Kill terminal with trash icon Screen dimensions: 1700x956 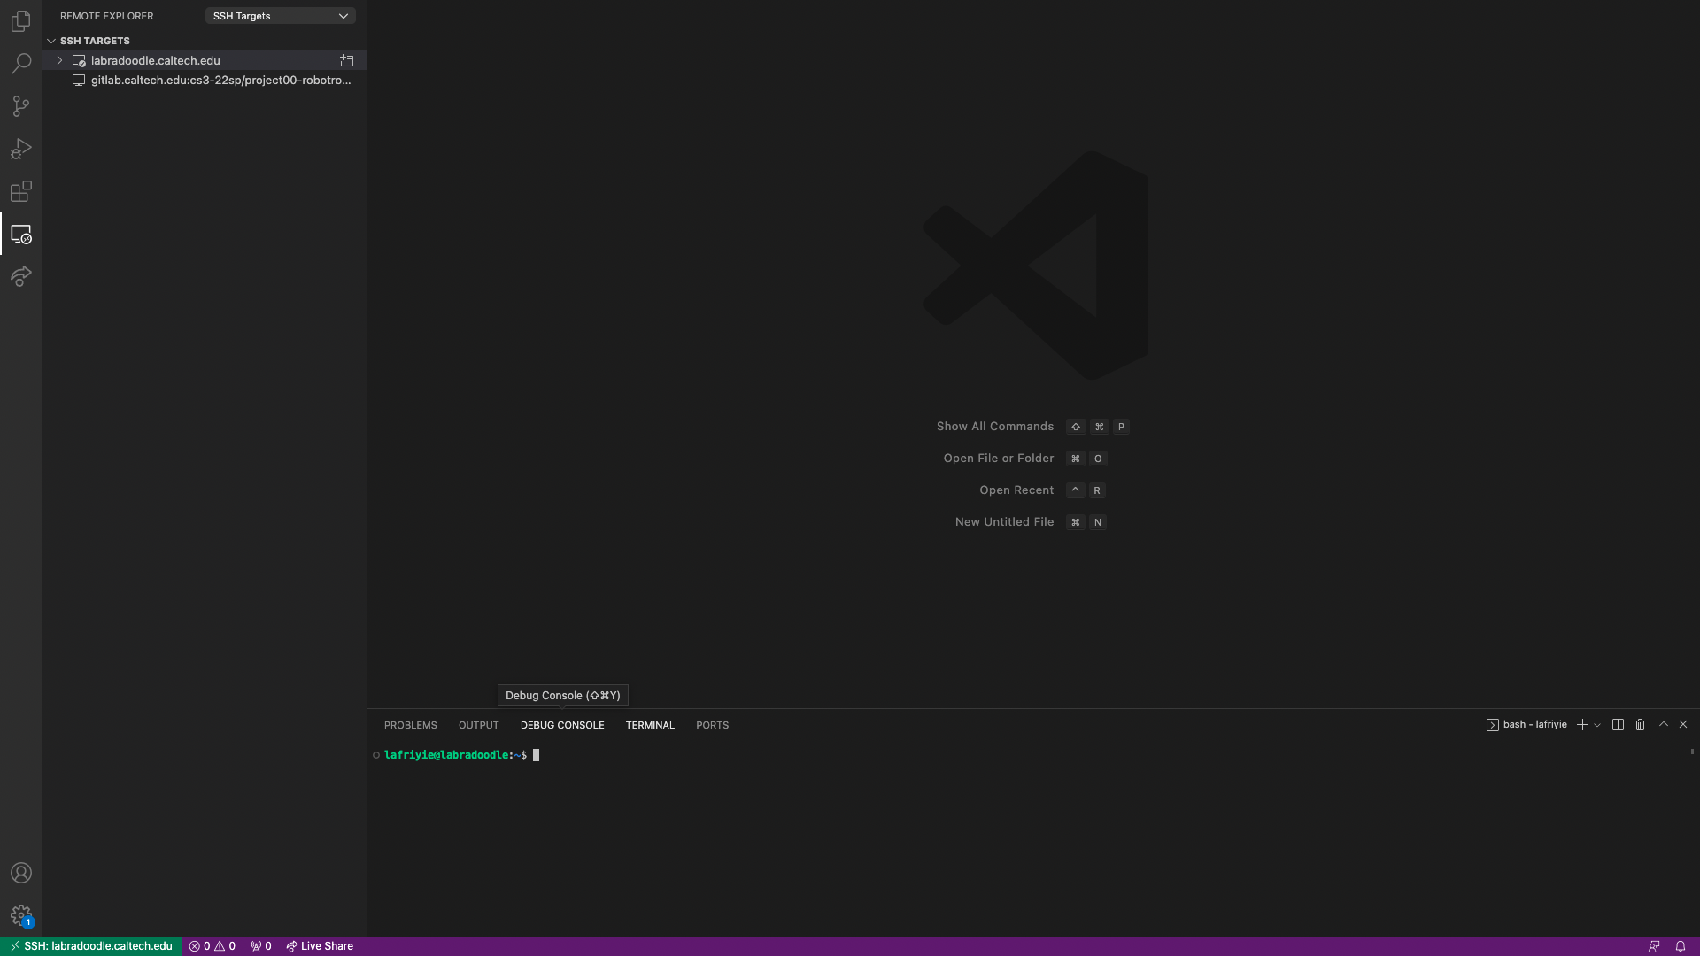tap(1640, 725)
